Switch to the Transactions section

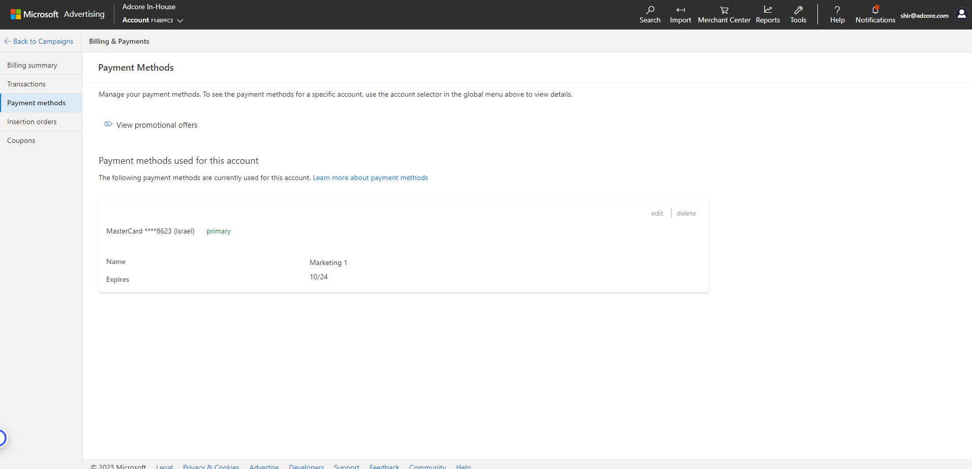(26, 83)
